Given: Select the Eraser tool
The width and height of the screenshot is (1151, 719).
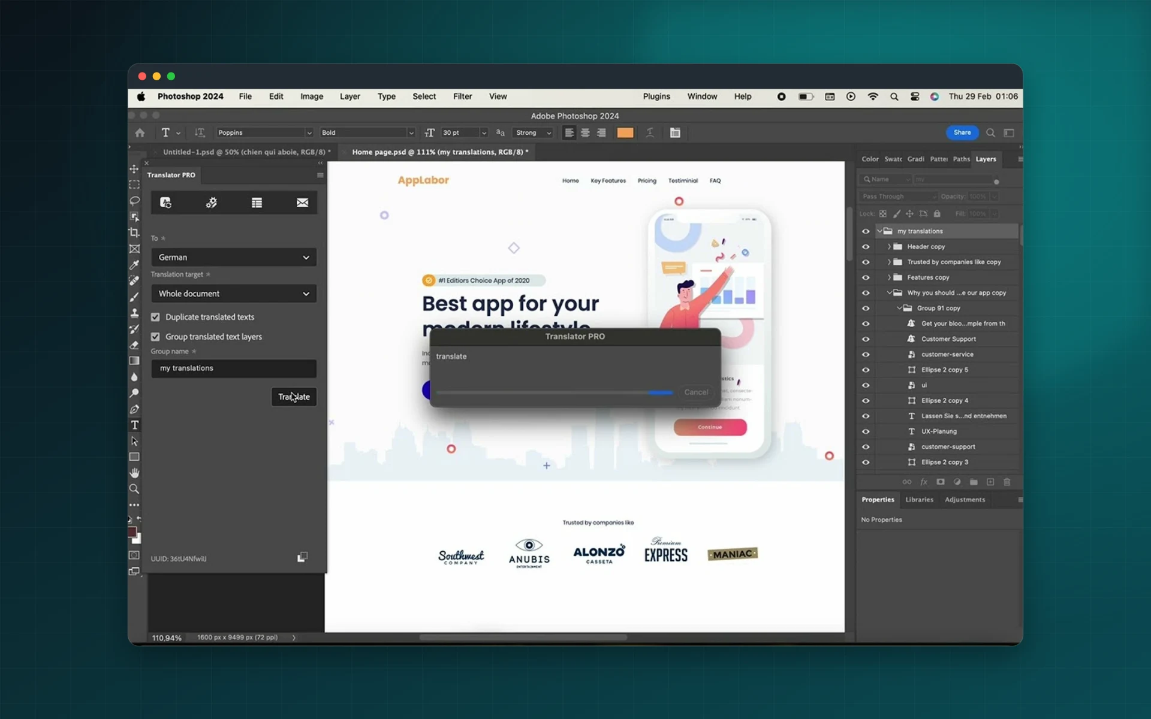Looking at the screenshot, I should 134,345.
